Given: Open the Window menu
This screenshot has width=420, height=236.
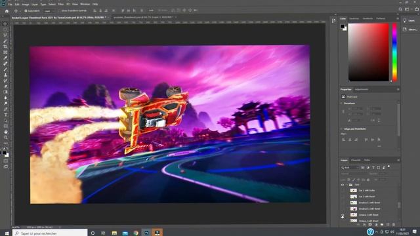Looking at the screenshot, I should click(85, 5).
